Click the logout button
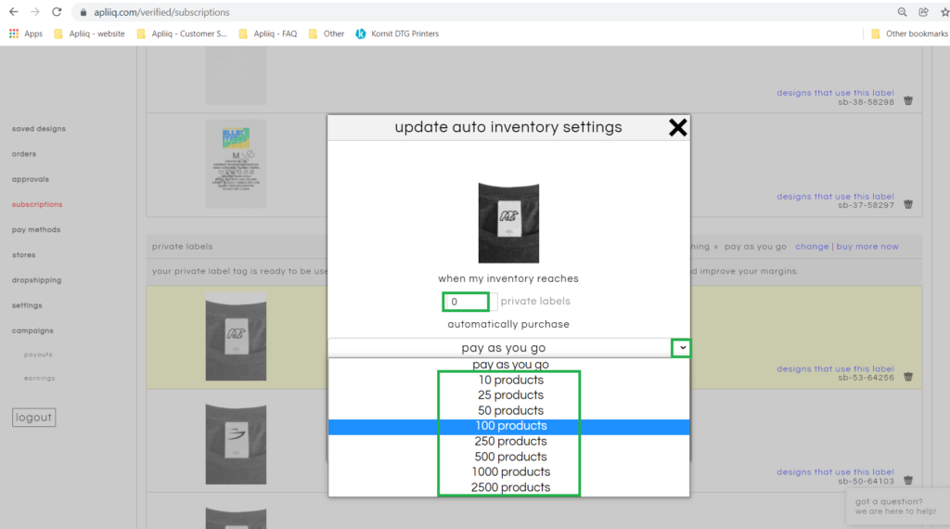This screenshot has height=529, width=950. 34,418
